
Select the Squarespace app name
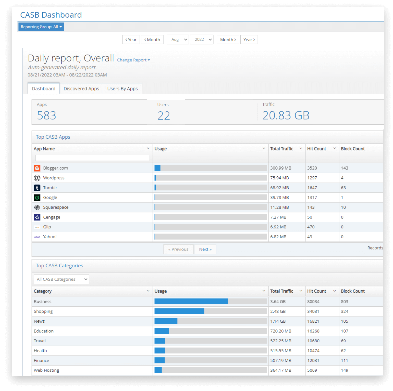point(56,207)
